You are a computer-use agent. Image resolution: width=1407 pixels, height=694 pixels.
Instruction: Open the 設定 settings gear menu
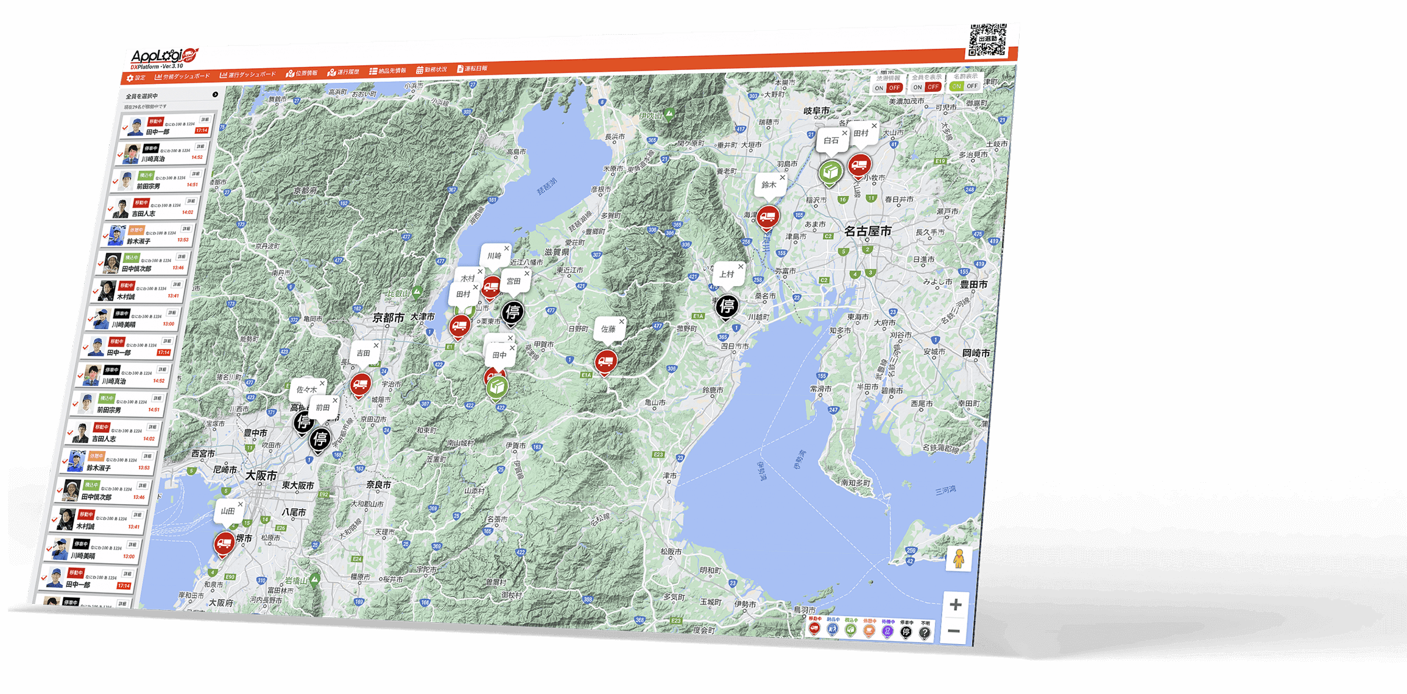coord(136,78)
